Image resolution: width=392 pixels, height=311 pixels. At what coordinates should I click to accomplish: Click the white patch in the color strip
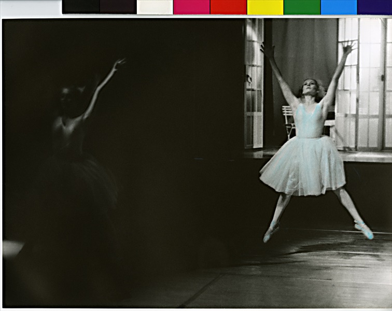click(155, 7)
